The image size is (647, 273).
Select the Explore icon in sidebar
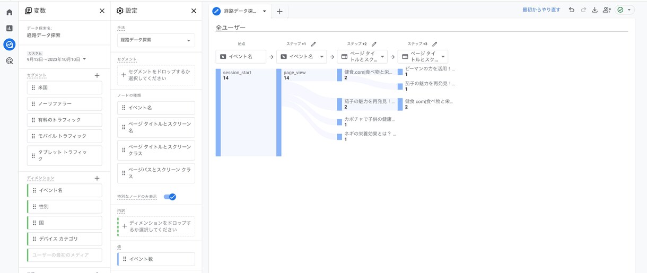[9, 45]
